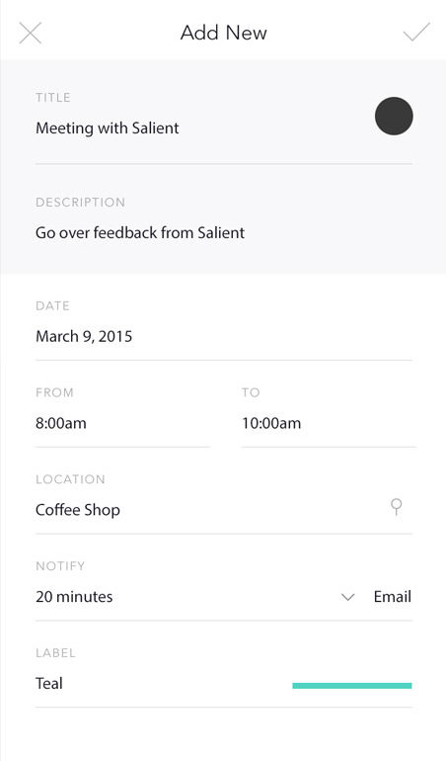Tap the Teal label name
This screenshot has width=446, height=761.
pyautogui.click(x=49, y=683)
